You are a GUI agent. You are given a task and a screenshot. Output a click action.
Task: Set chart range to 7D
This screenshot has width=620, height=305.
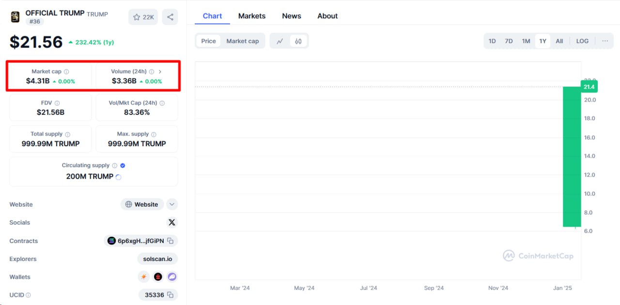509,41
